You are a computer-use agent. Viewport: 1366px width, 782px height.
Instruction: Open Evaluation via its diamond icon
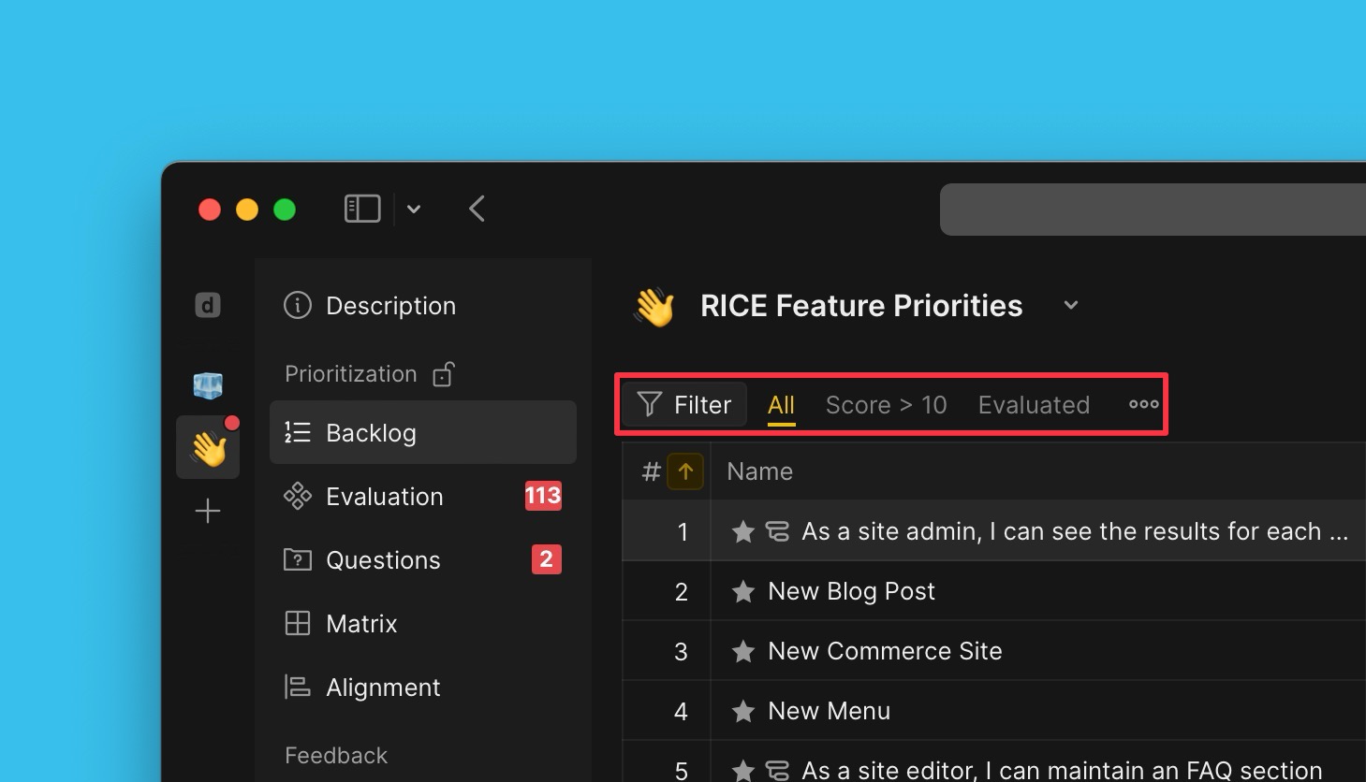pyautogui.click(x=297, y=496)
